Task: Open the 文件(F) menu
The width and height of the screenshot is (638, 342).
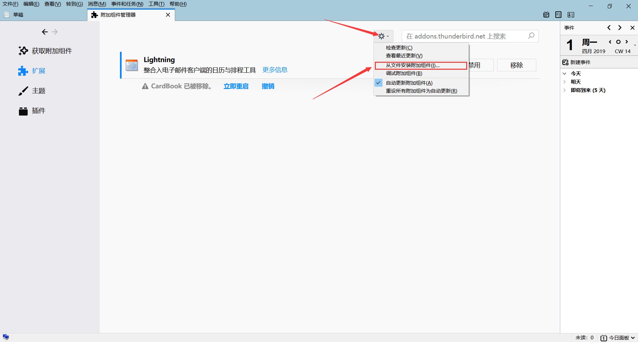Action: tap(10, 4)
